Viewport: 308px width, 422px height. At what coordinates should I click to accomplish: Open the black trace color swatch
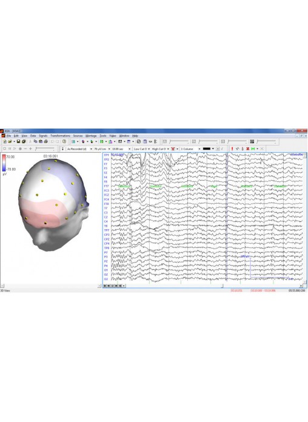(x=208, y=149)
